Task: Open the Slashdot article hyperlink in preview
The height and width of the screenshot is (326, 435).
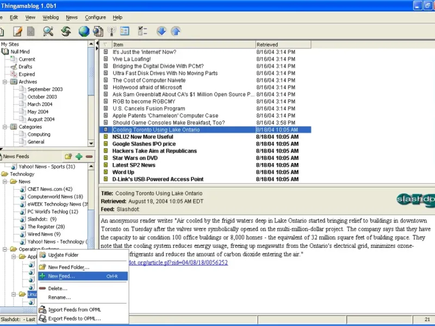Action: point(178,262)
